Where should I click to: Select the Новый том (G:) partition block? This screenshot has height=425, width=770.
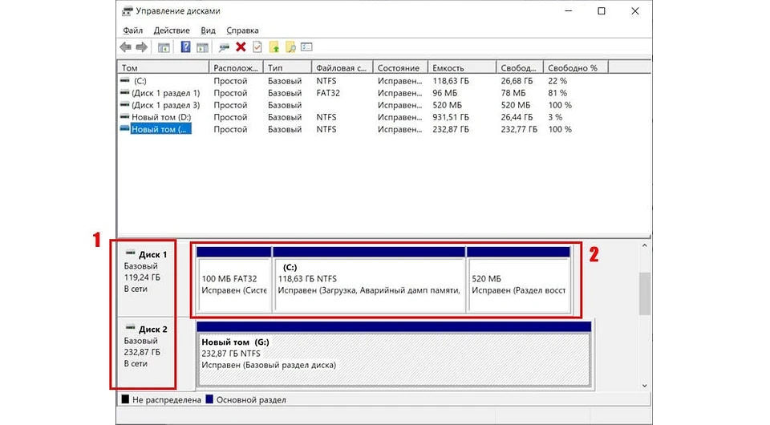(x=394, y=354)
